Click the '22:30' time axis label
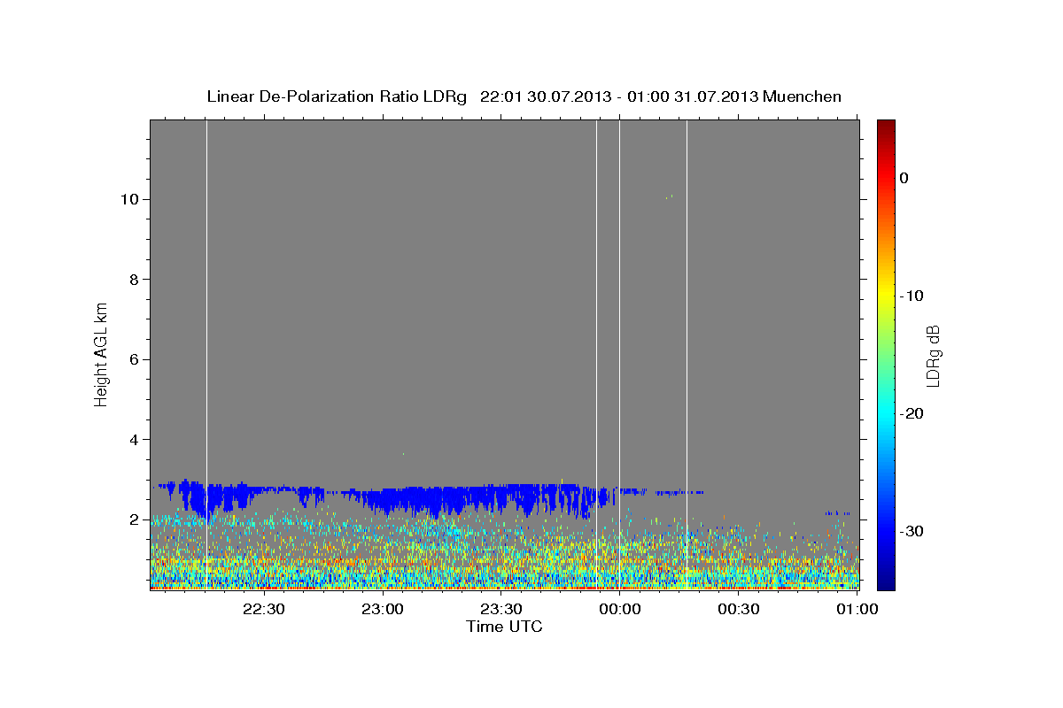1063x708 pixels. [264, 610]
